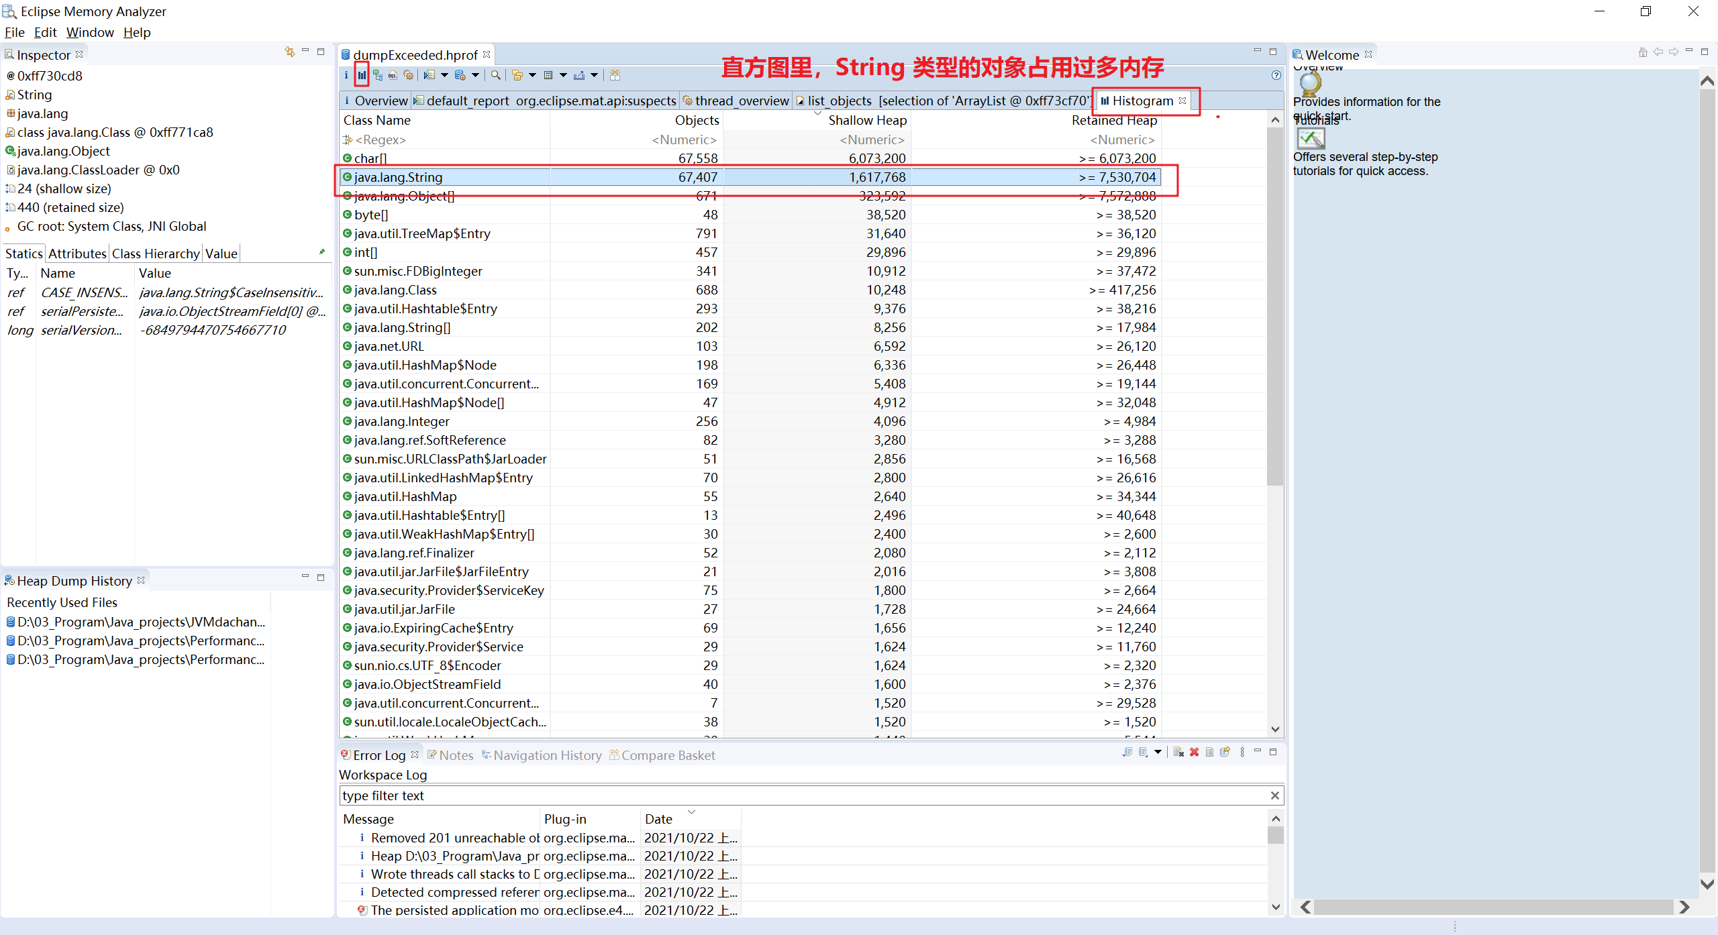Viewport: 1718px width, 935px height.
Task: Select the Value tab in Inspector
Action: tap(221, 254)
